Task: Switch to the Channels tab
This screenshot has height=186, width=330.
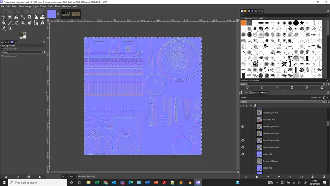Action: click(x=254, y=93)
